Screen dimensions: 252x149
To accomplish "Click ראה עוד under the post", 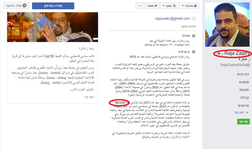I will [x=89, y=97].
